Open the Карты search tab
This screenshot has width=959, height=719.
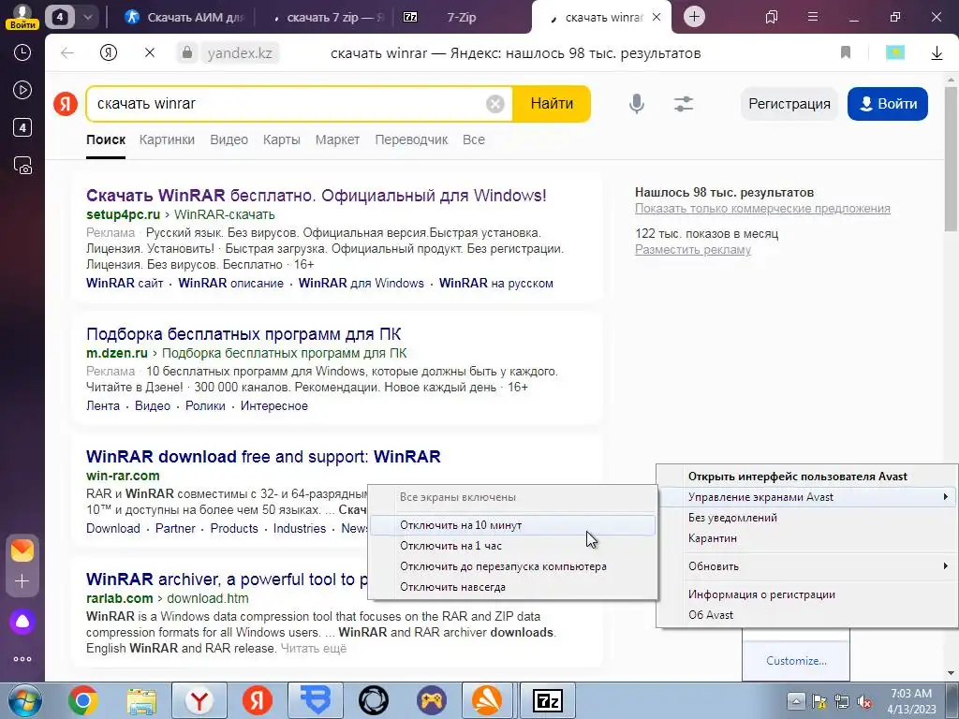281,140
